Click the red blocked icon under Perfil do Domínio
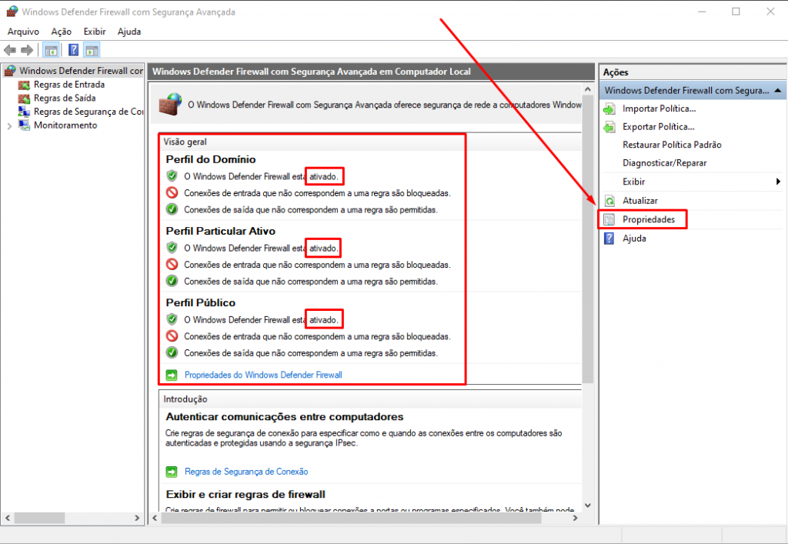Viewport: 788px width, 544px height. click(172, 193)
